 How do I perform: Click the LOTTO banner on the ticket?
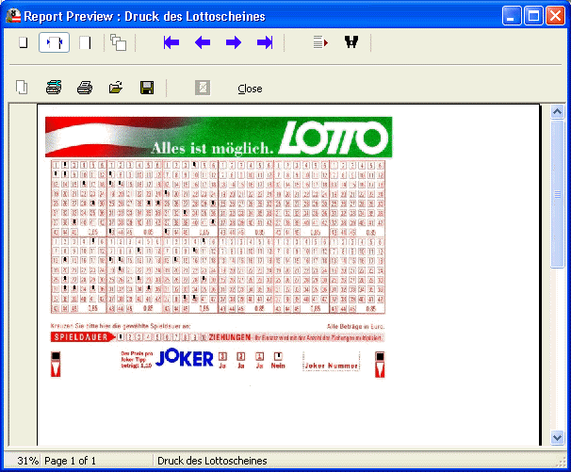pos(219,137)
